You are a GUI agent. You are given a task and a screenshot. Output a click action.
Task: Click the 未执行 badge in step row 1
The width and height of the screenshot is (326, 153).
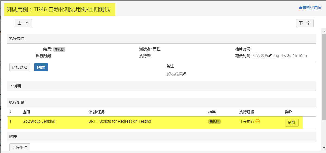click(x=214, y=122)
